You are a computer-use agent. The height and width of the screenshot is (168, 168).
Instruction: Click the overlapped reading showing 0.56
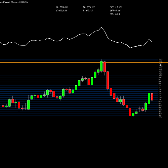pos(115,11)
